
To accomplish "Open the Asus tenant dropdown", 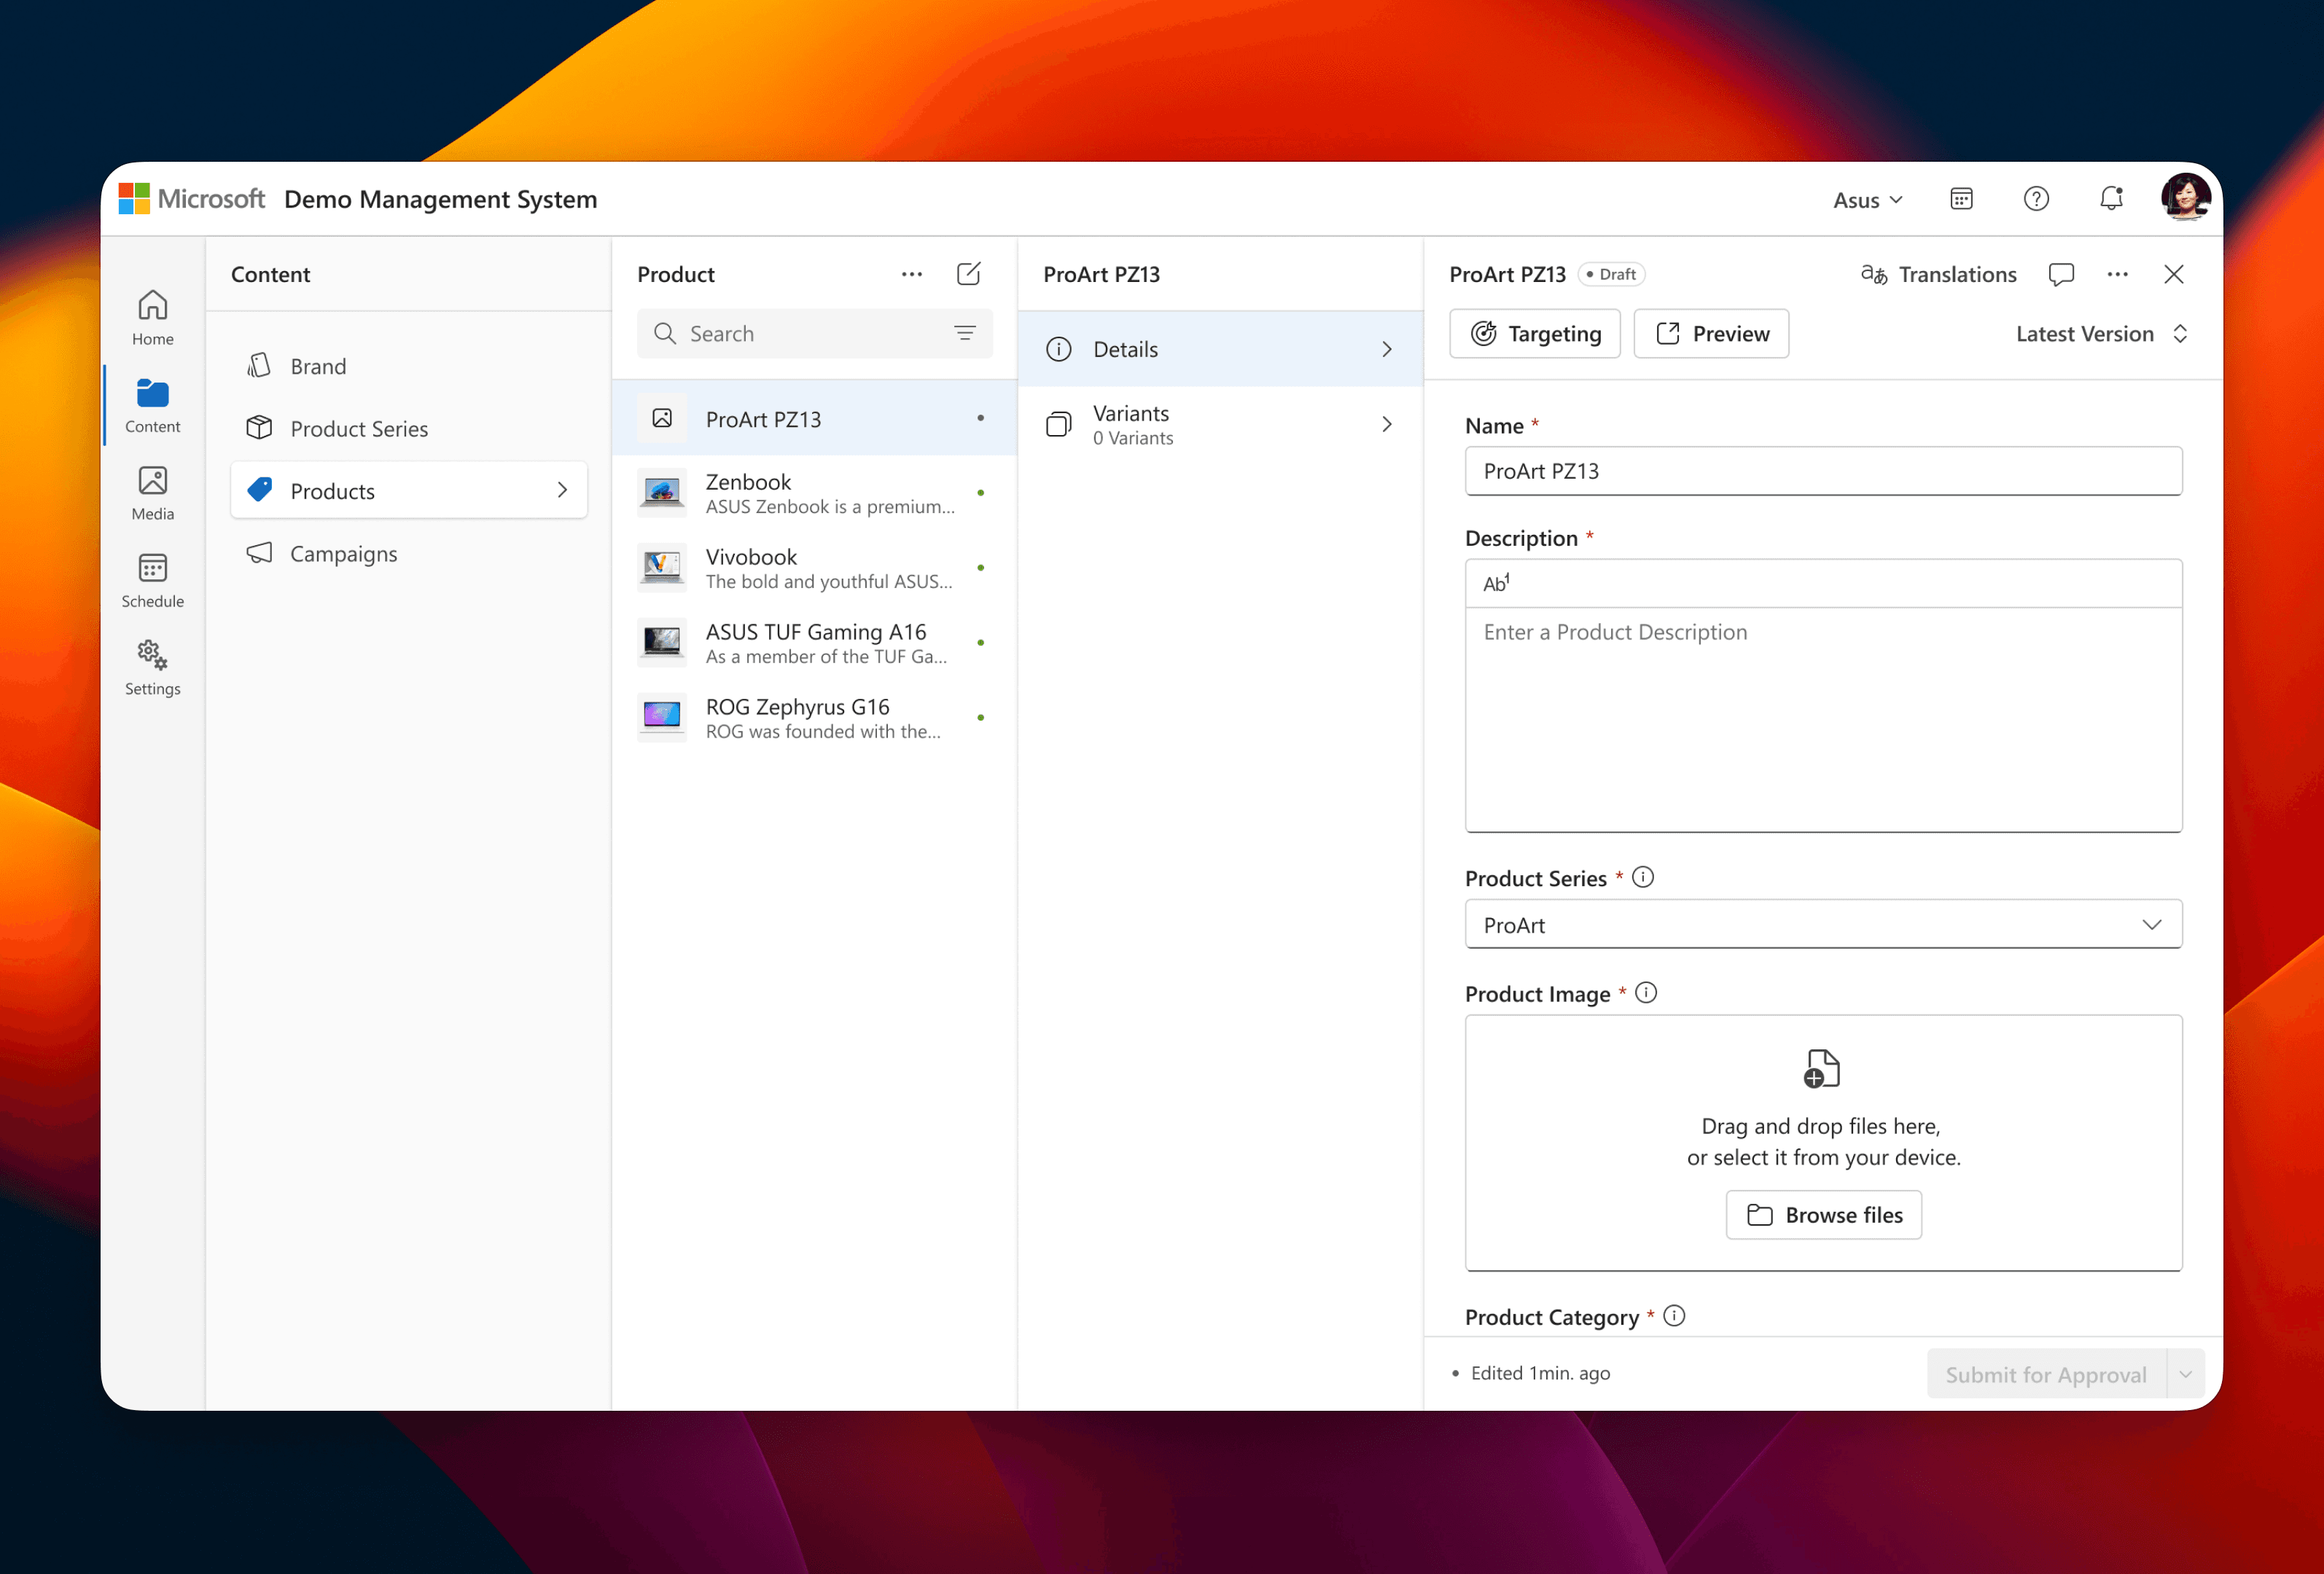I will click(x=1867, y=200).
